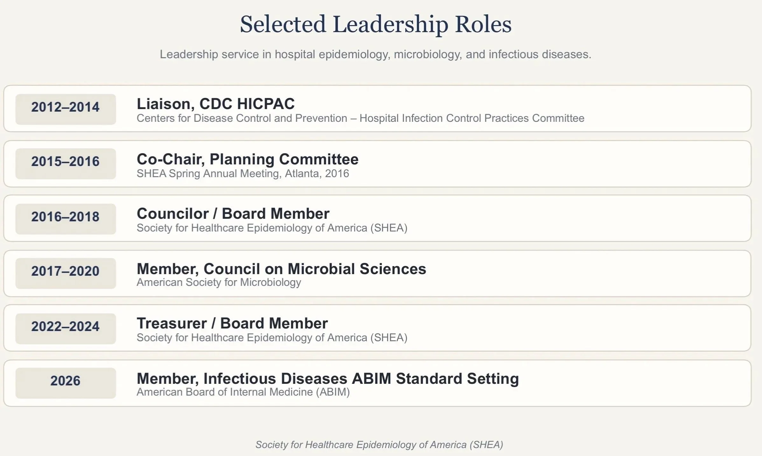This screenshot has height=456, width=762.
Task: Open "Member, Council on Microbial Sciences" entry
Action: coord(281,269)
